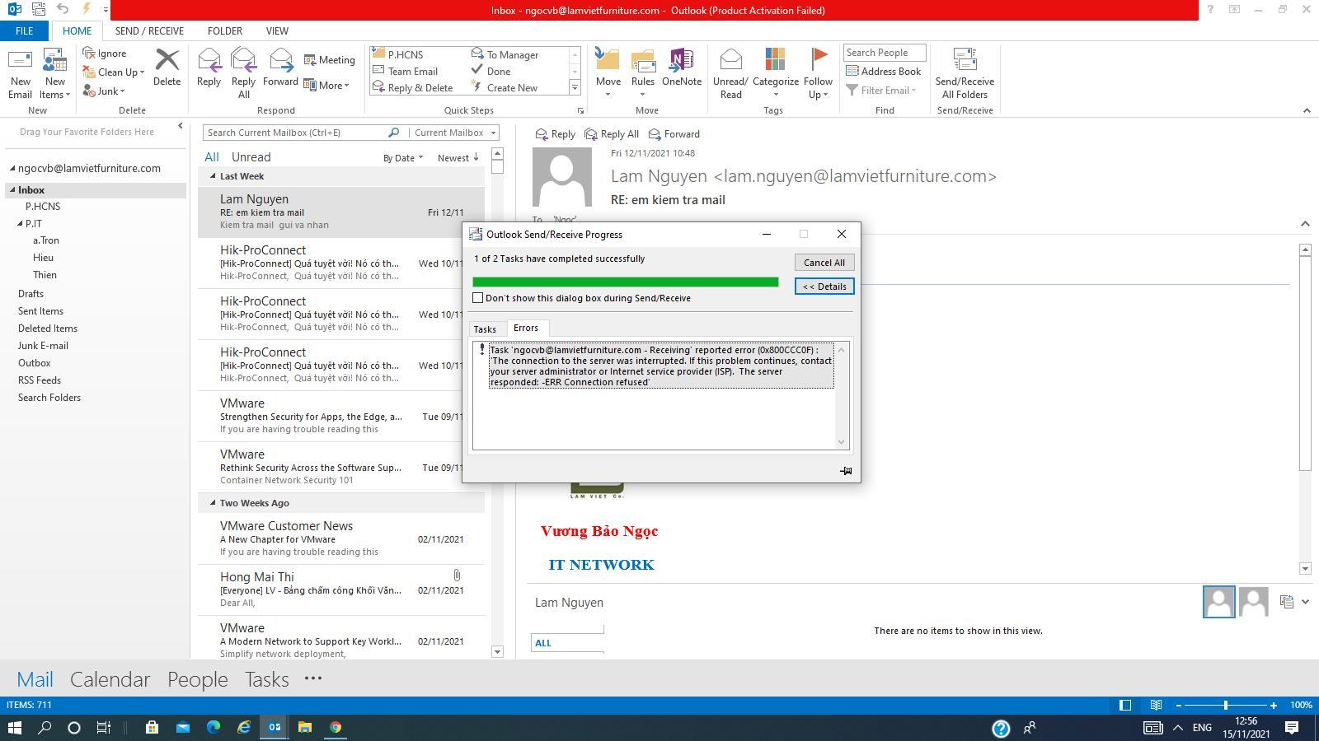1319x741 pixels.
Task: Switch to the Tasks tab in dialog
Action: point(485,329)
